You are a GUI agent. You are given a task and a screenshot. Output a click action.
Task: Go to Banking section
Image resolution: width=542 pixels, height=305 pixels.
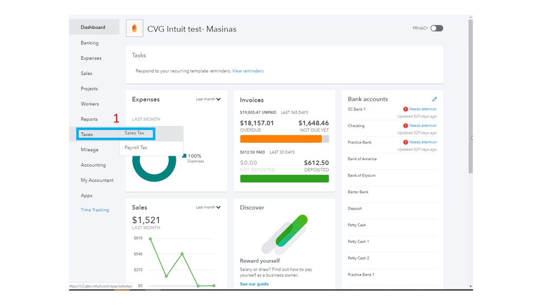click(x=90, y=43)
